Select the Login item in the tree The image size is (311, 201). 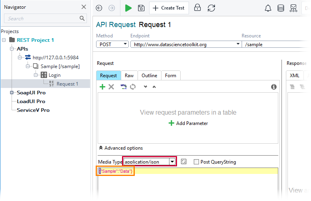pyautogui.click(x=55, y=75)
